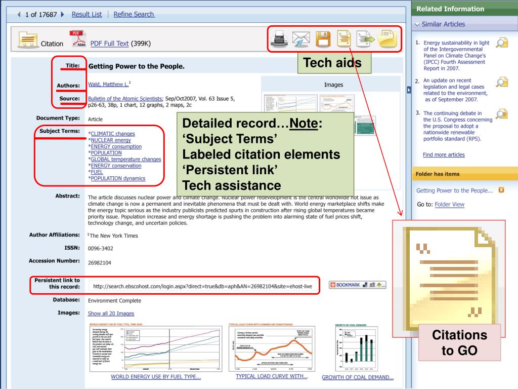Image resolution: width=518 pixels, height=389 pixels.
Task: Click WORLD ENERGY USE BY FUEL TYPE caption
Action: 156,376
